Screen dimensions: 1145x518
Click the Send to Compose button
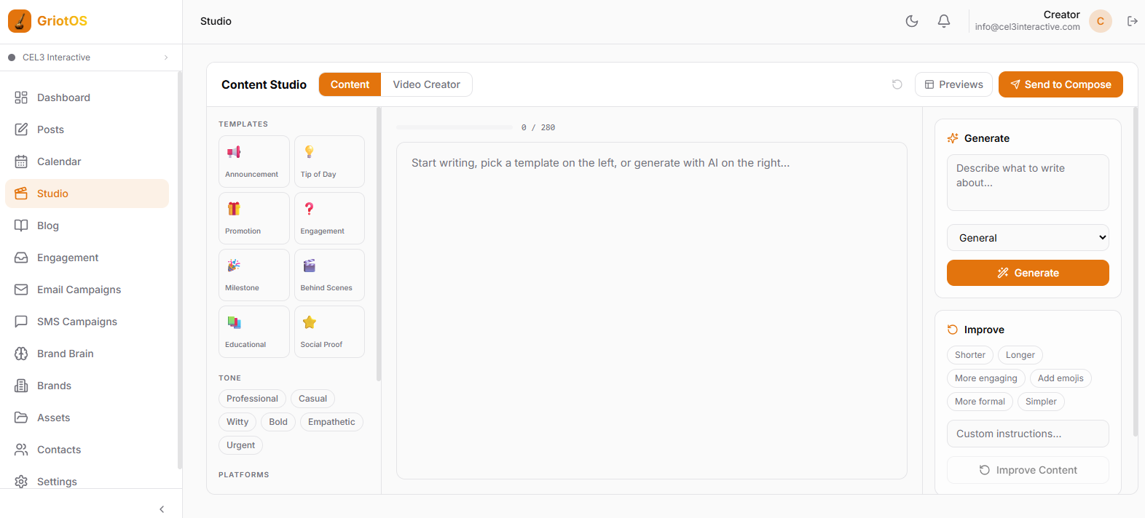click(x=1060, y=84)
